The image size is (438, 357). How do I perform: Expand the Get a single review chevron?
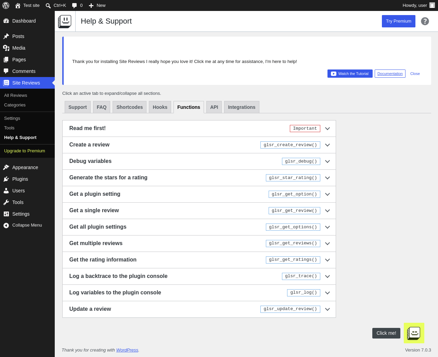tap(327, 211)
